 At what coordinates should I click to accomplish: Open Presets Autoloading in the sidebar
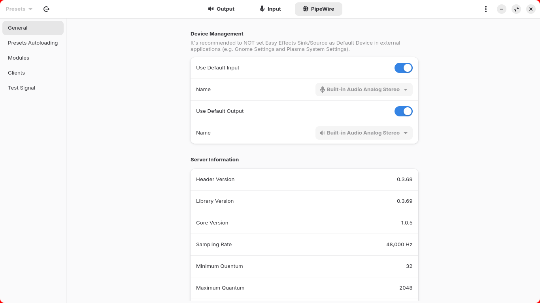tap(33, 43)
